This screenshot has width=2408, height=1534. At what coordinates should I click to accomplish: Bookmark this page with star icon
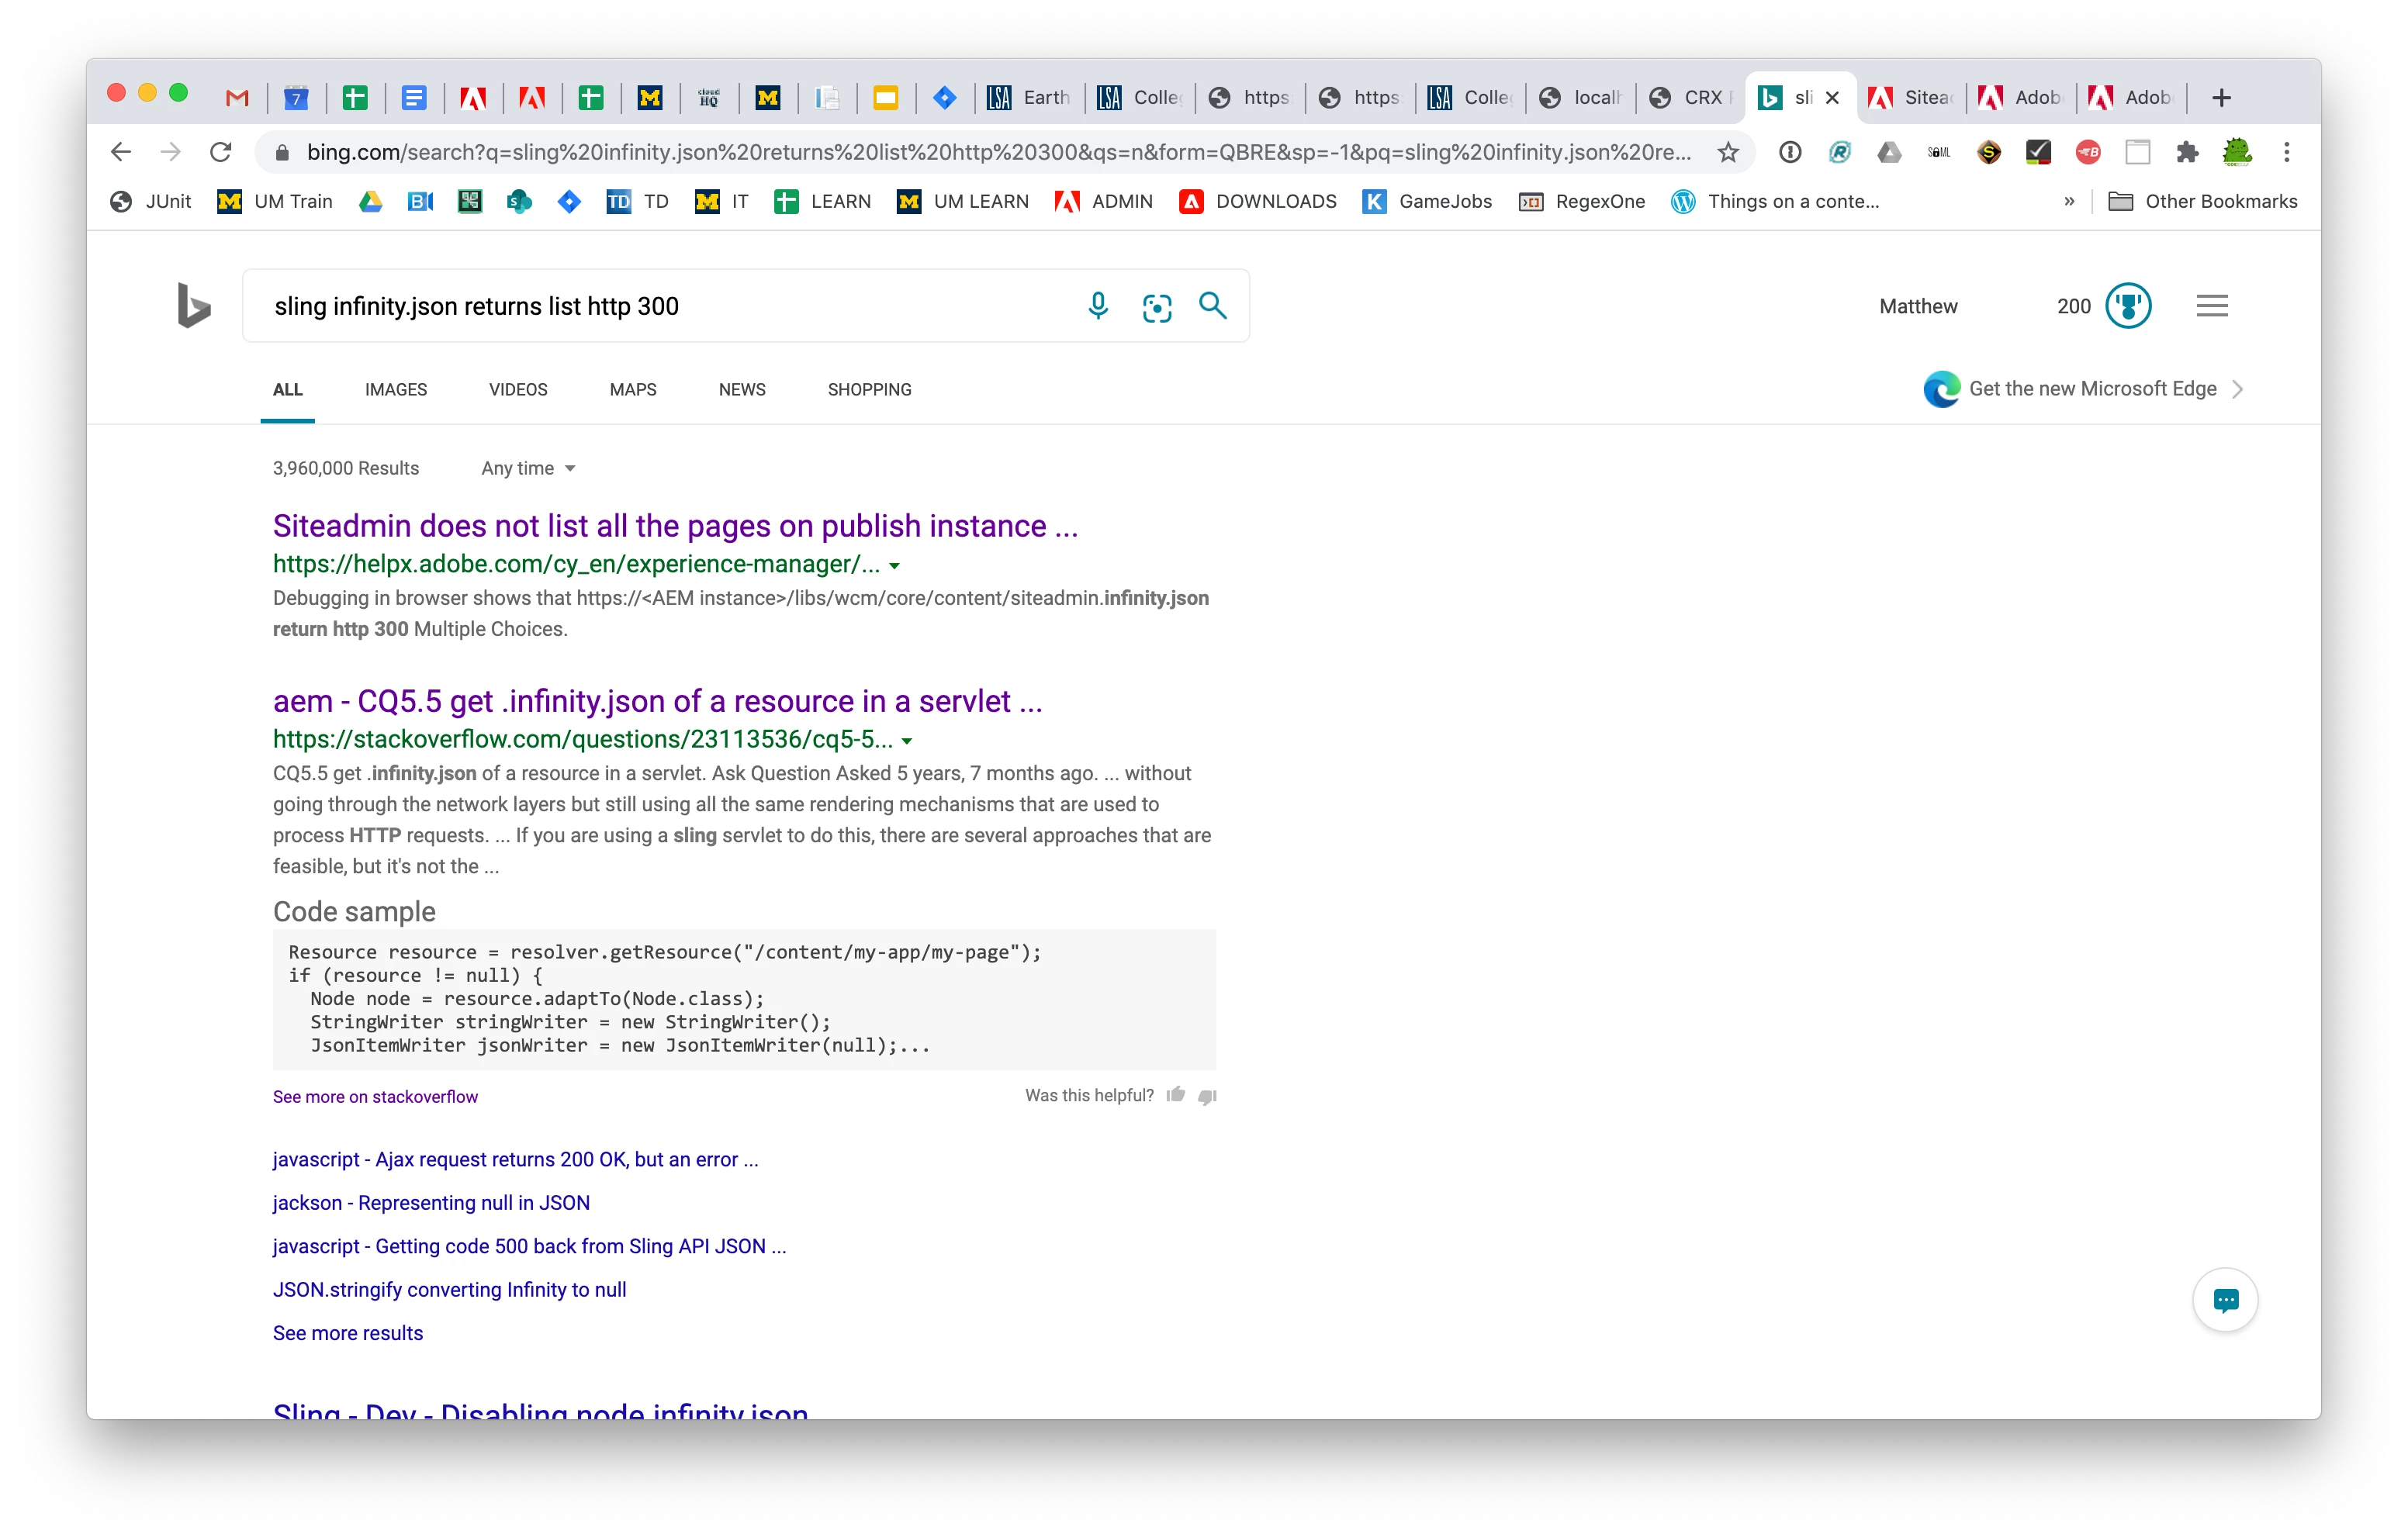(x=1727, y=152)
